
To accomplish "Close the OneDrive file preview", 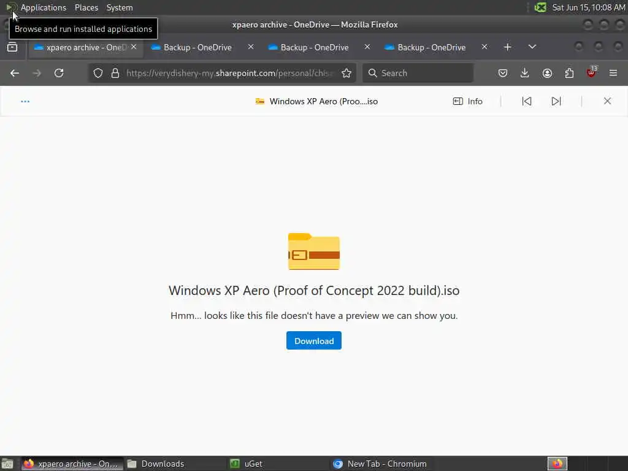I will coord(607,101).
